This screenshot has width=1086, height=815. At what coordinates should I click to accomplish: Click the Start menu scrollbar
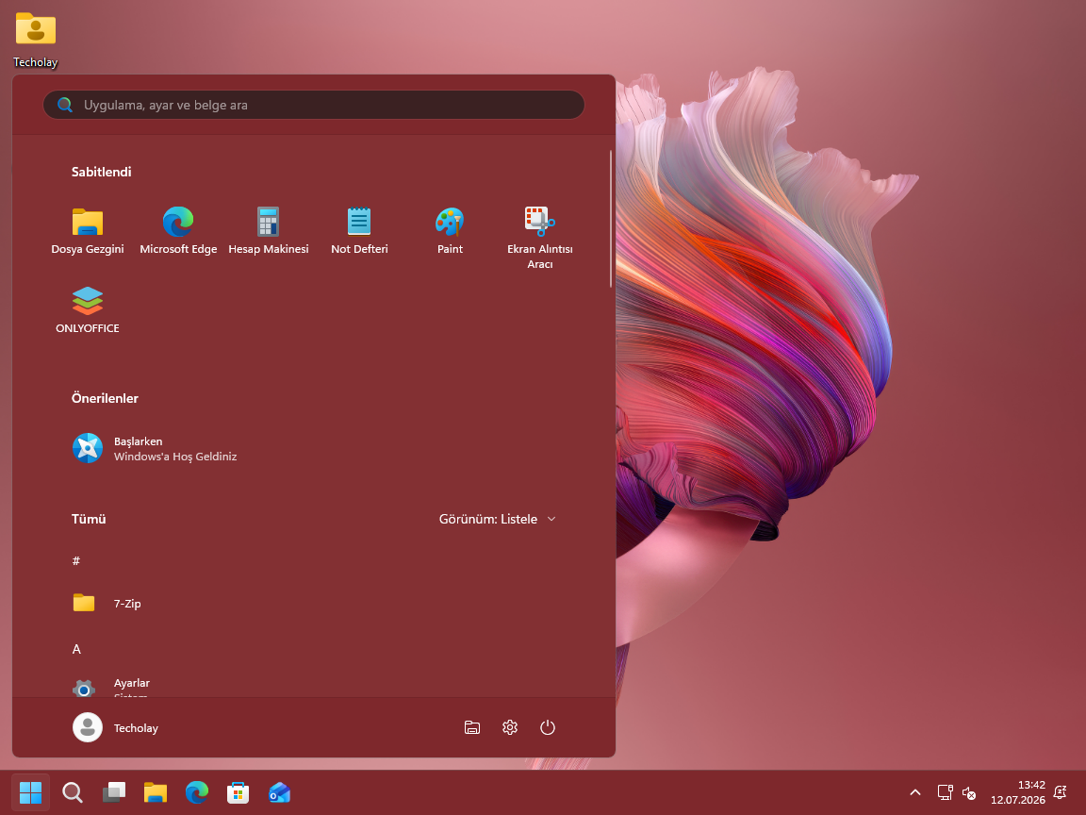tap(610, 218)
